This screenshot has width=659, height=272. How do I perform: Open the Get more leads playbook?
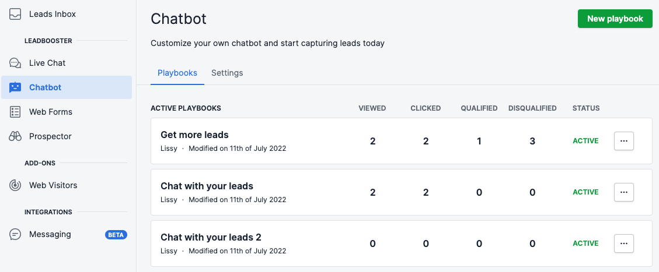pyautogui.click(x=194, y=135)
